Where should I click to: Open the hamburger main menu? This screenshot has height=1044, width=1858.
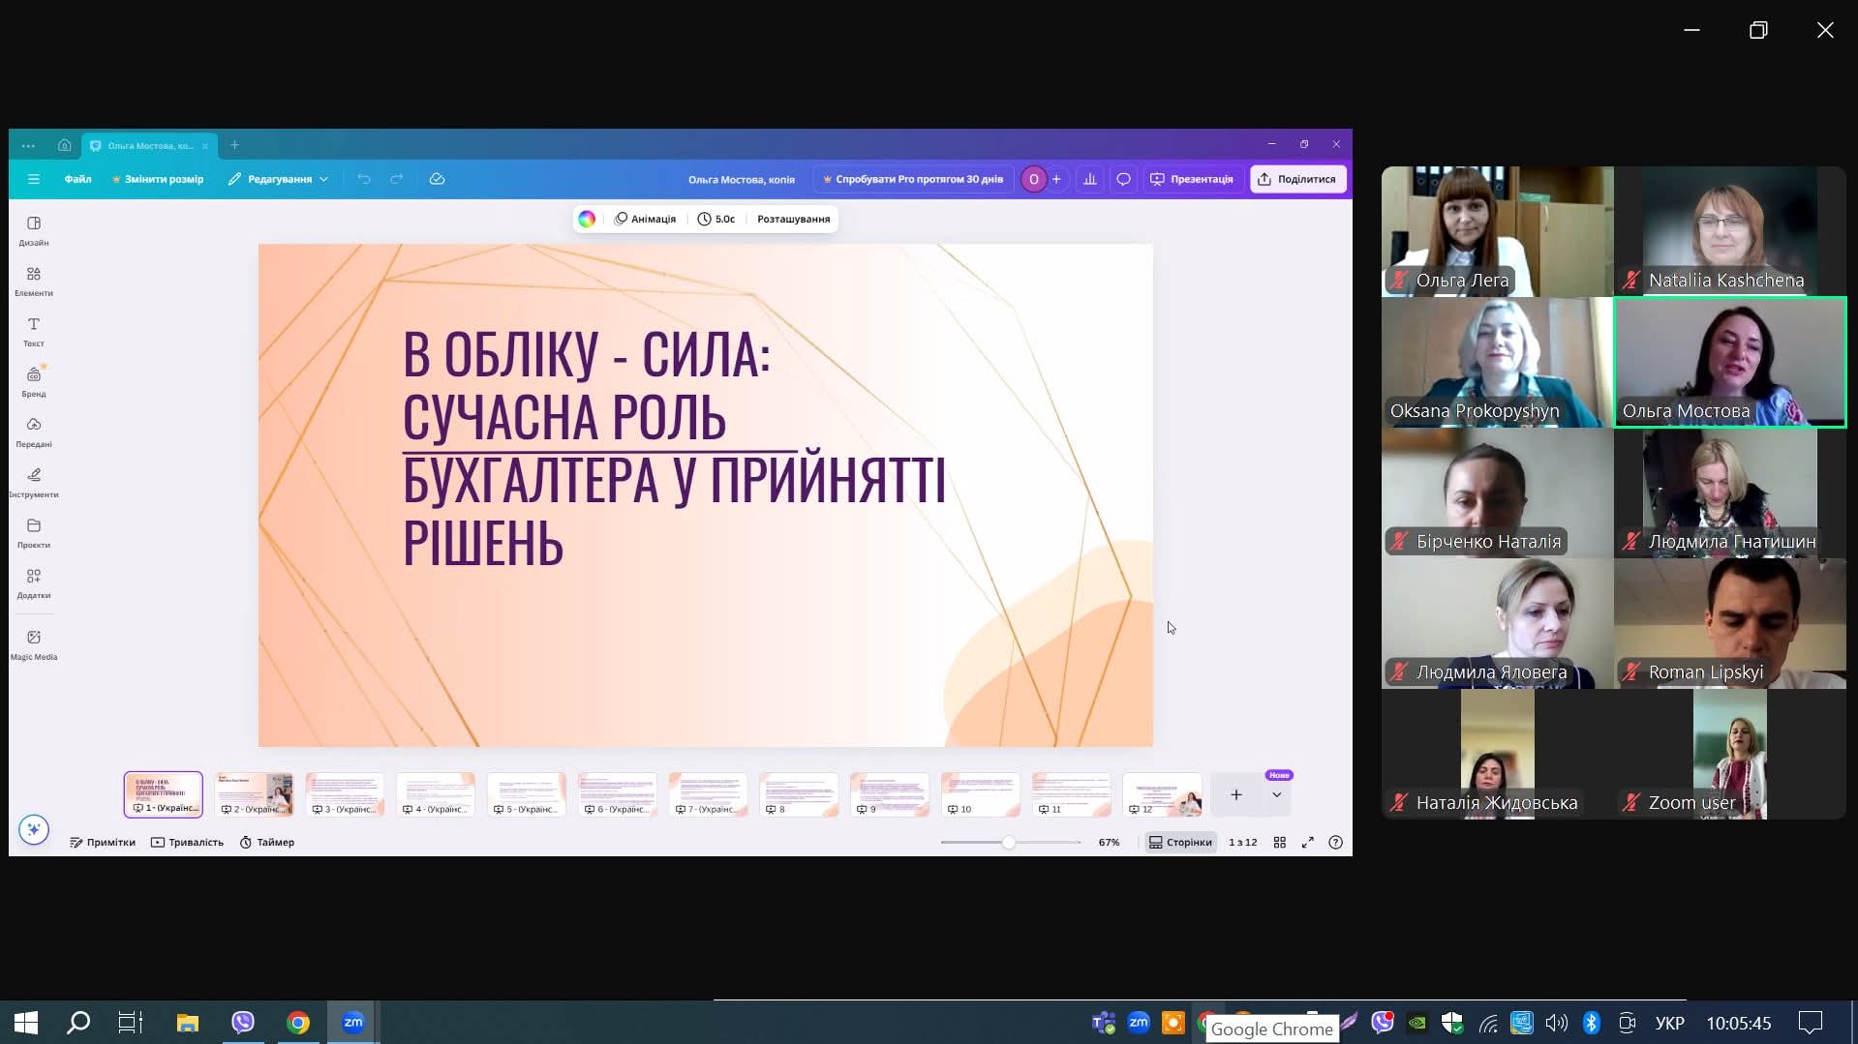[34, 179]
